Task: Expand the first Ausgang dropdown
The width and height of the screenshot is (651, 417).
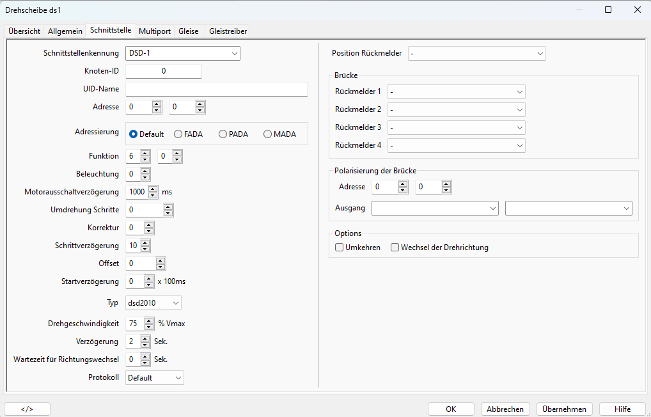Action: click(x=435, y=208)
